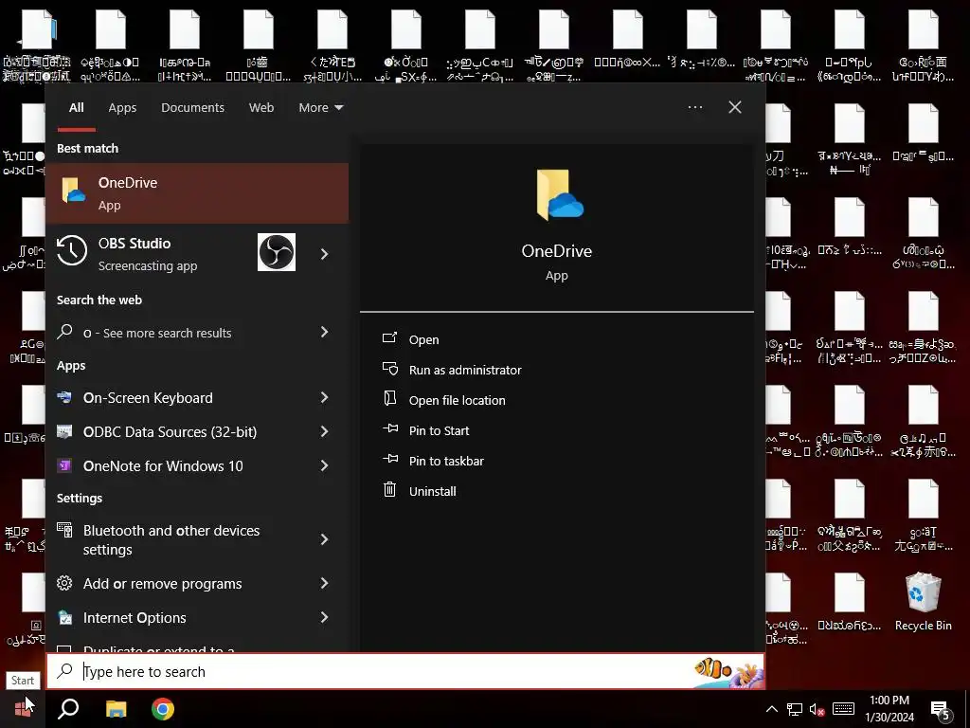
Task: Close the search panel
Action: pyautogui.click(x=735, y=107)
